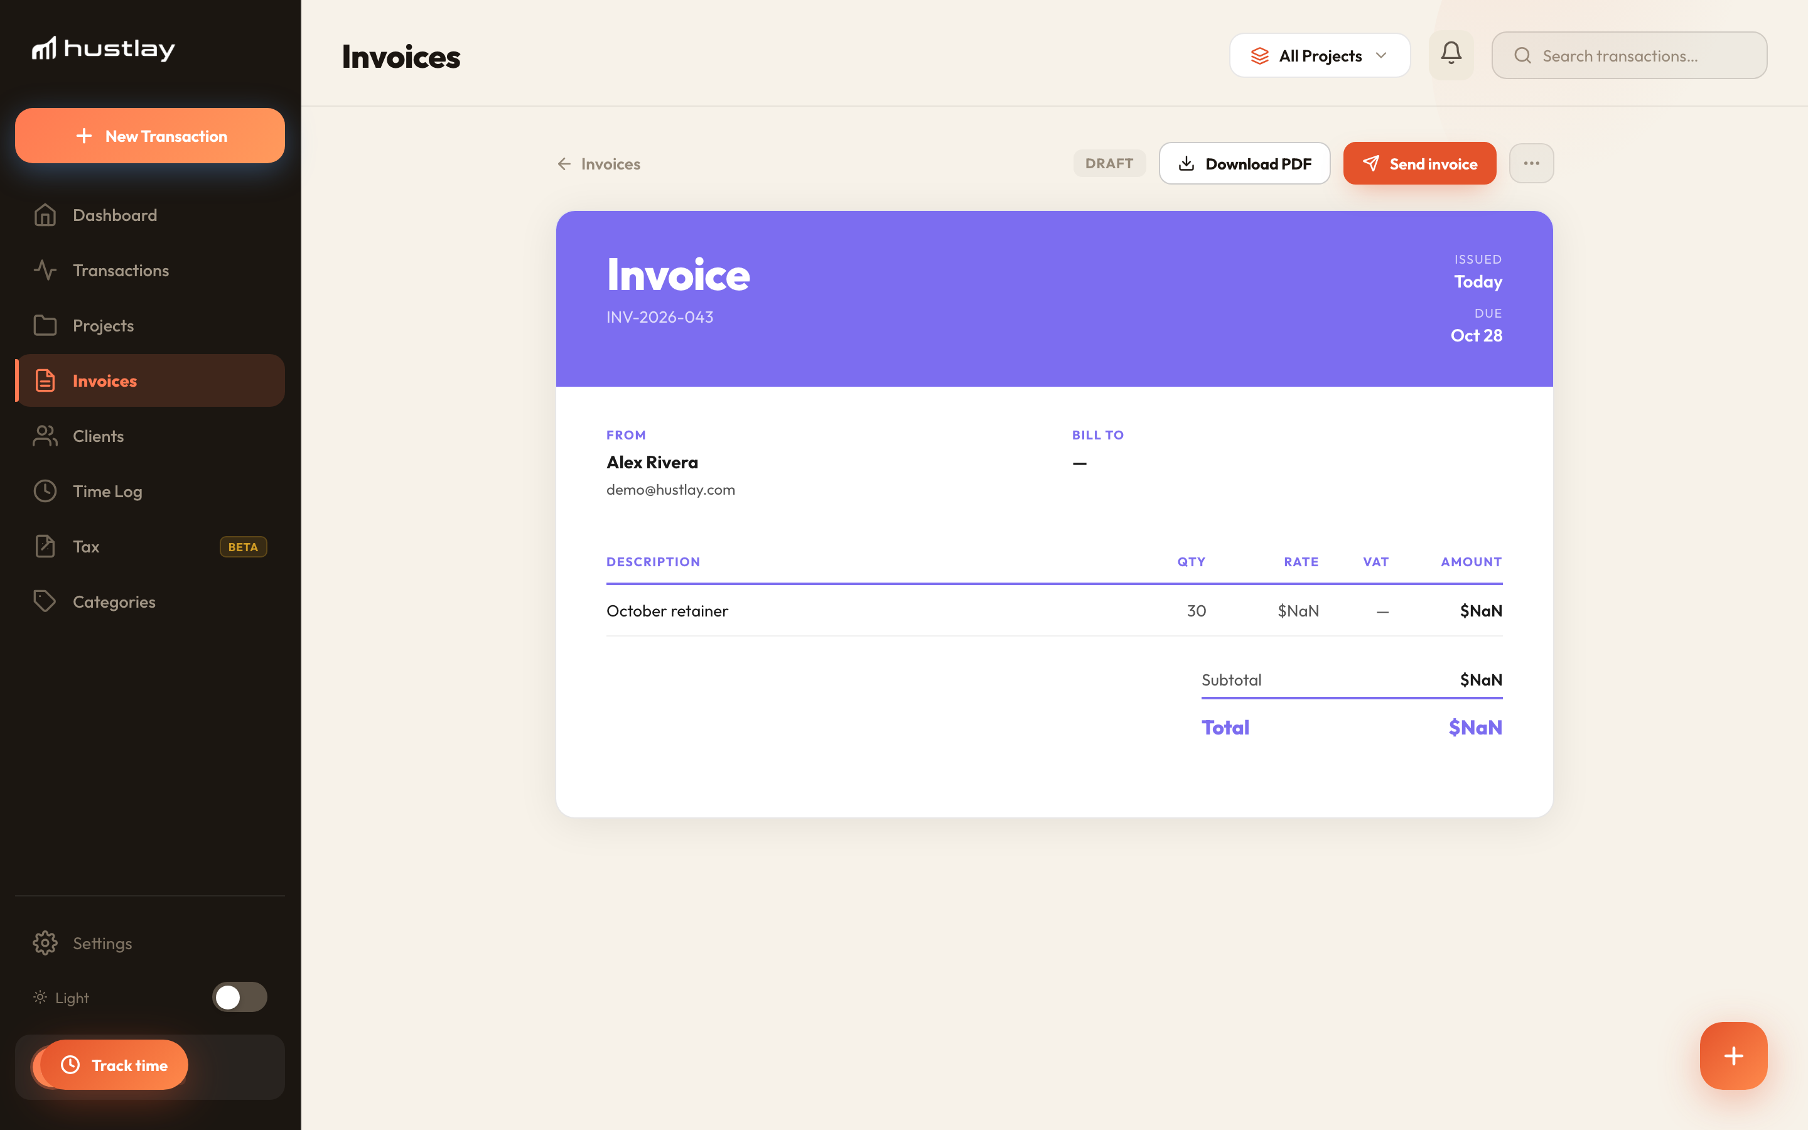Click the Categories tag icon
This screenshot has width=1808, height=1130.
[x=45, y=601]
